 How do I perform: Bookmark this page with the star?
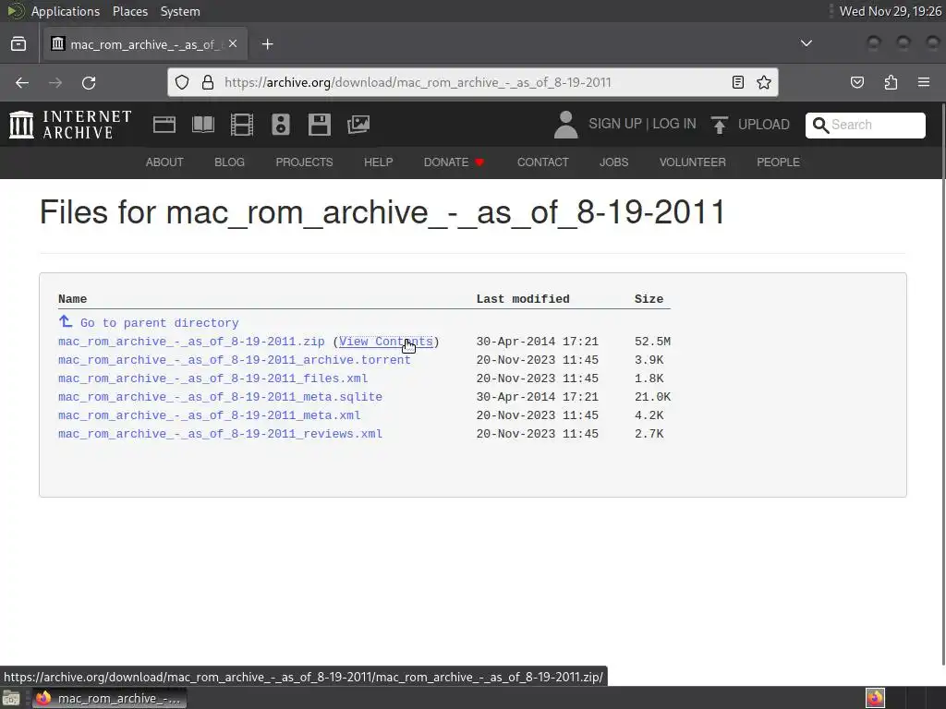point(764,82)
